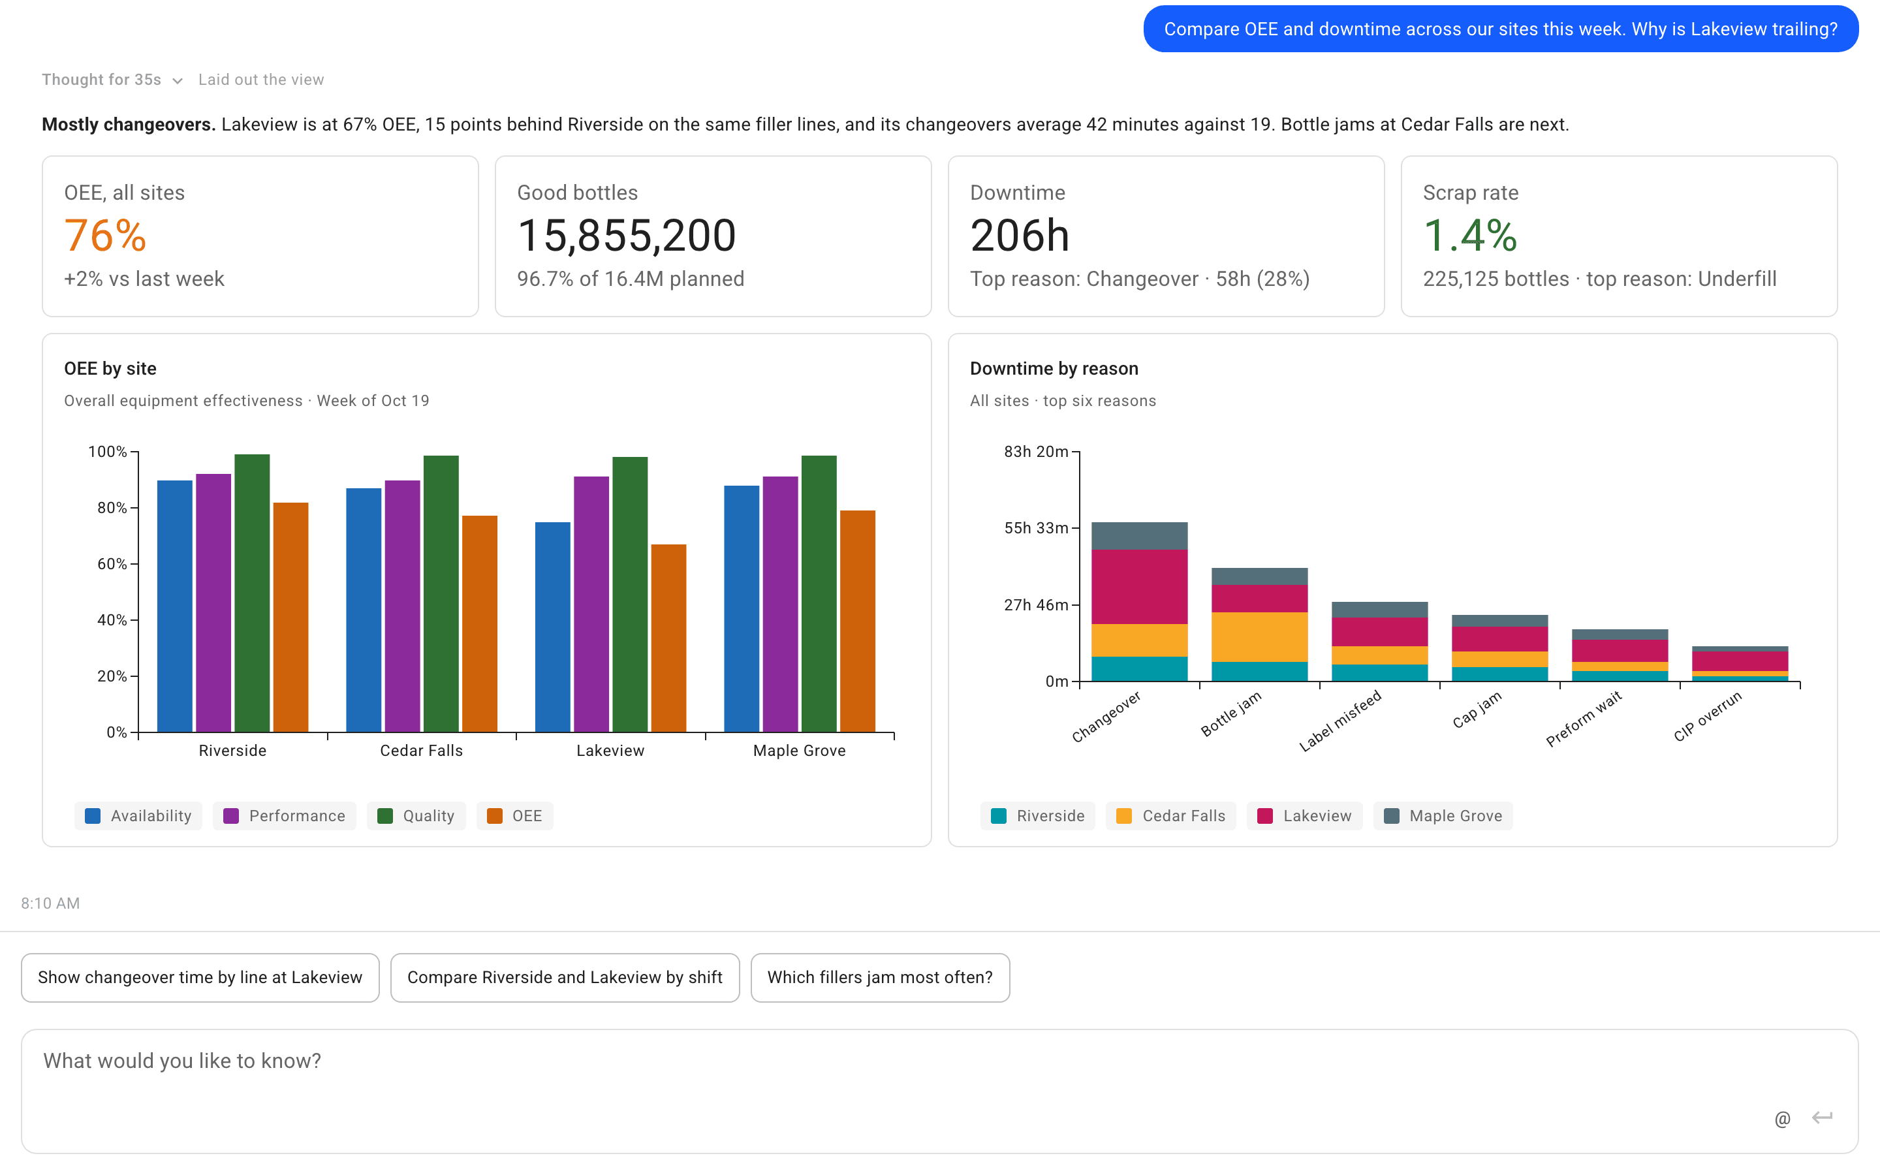The height and width of the screenshot is (1175, 1880).
Task: Toggle the Quality legend item
Action: click(x=416, y=816)
